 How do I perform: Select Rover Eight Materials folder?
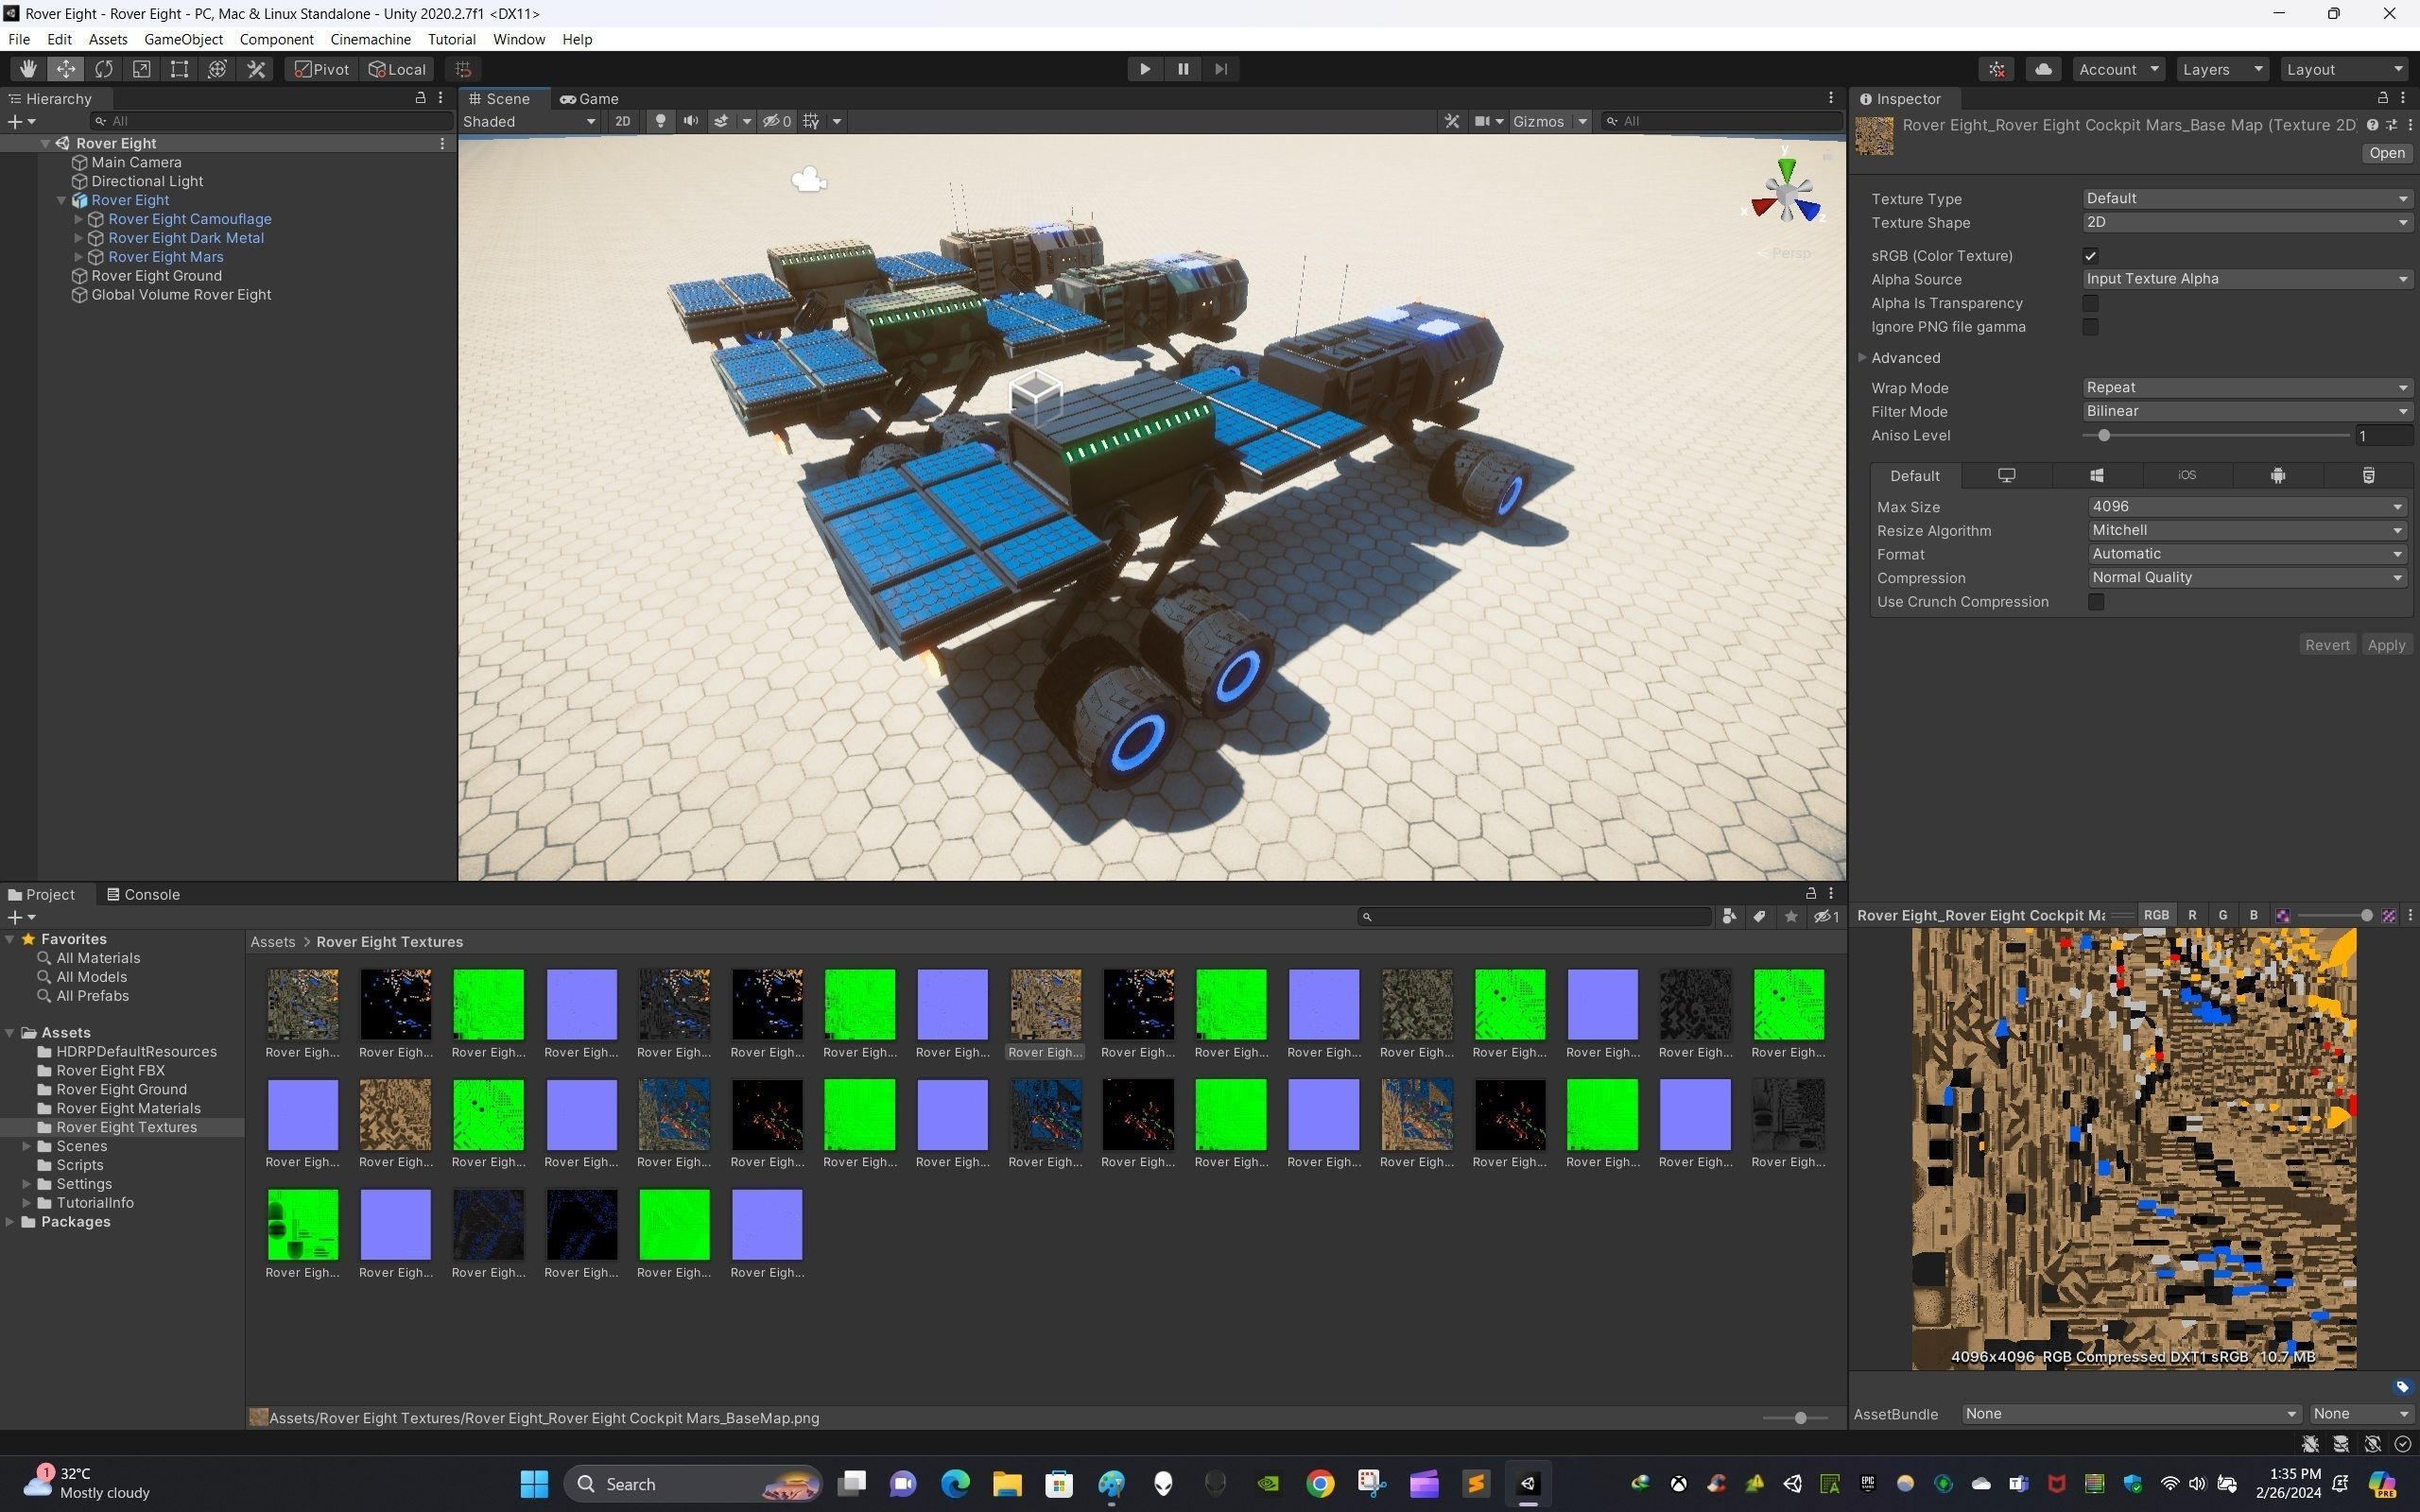tap(128, 1108)
